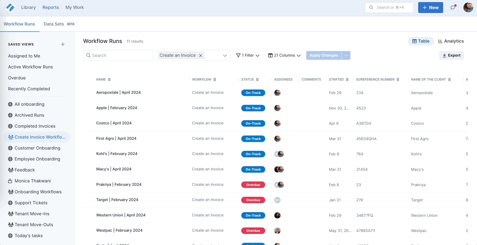
Task: Click the Overdue badge in Prakriya row
Action: (253, 185)
